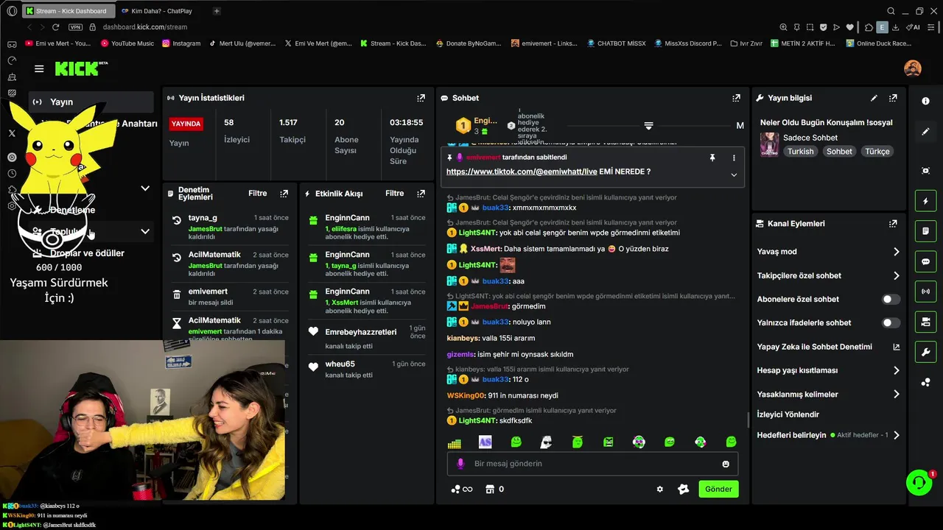Toggle the broadcast stats widget in right sidebar
This screenshot has width=943, height=530.
926,291
